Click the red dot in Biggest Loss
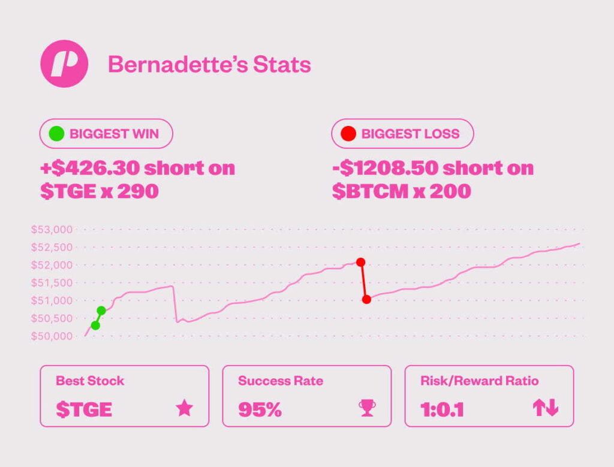614x467 pixels. 348,134
